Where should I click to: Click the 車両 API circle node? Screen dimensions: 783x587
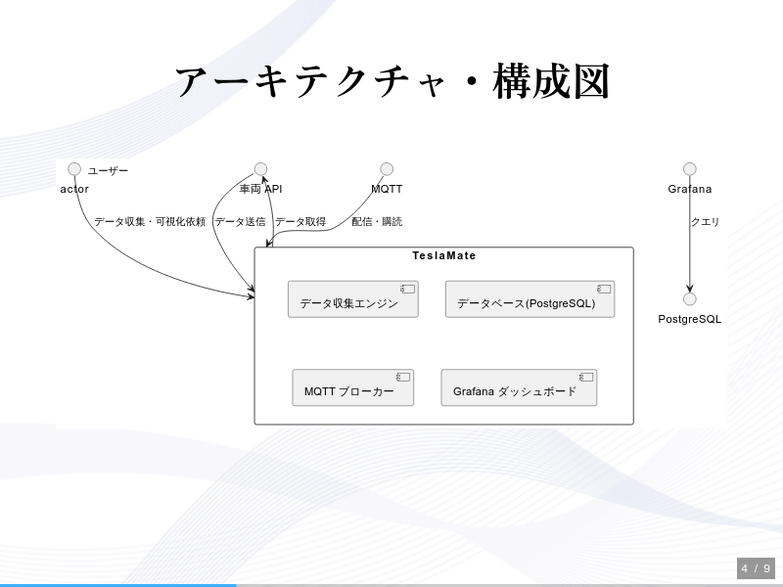(260, 169)
